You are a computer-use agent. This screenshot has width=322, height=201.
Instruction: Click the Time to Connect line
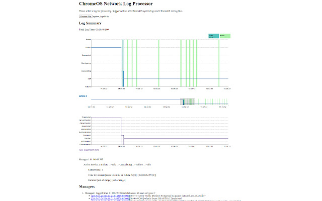tap(122, 175)
